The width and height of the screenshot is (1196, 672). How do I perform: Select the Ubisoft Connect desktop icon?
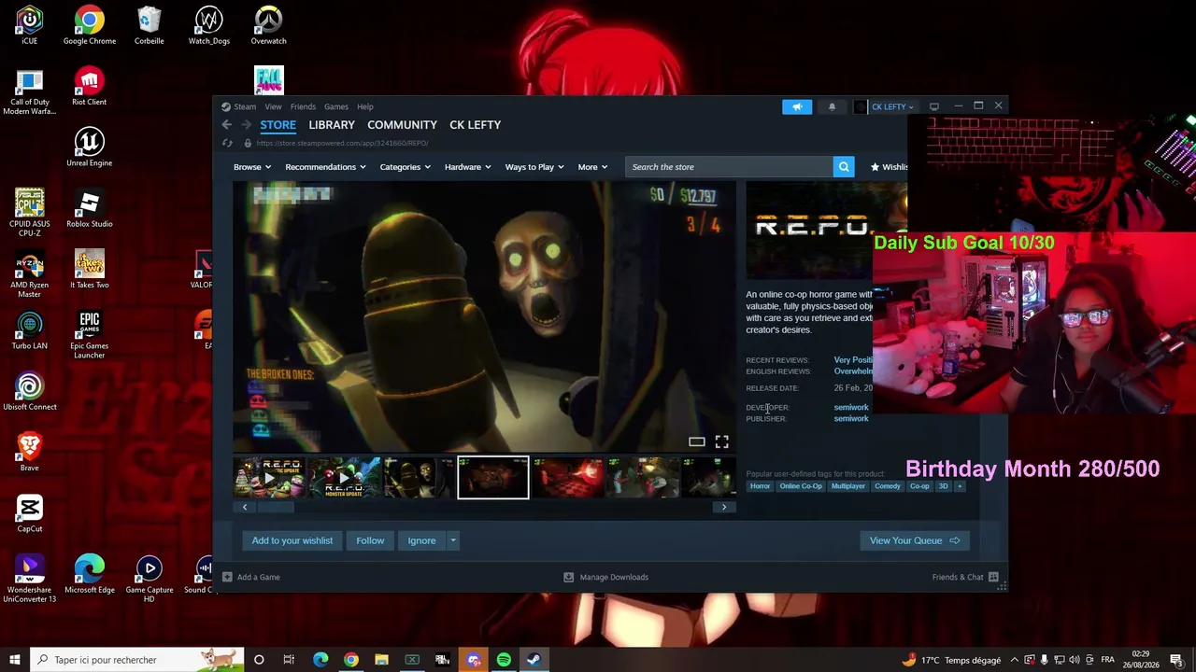[30, 391]
